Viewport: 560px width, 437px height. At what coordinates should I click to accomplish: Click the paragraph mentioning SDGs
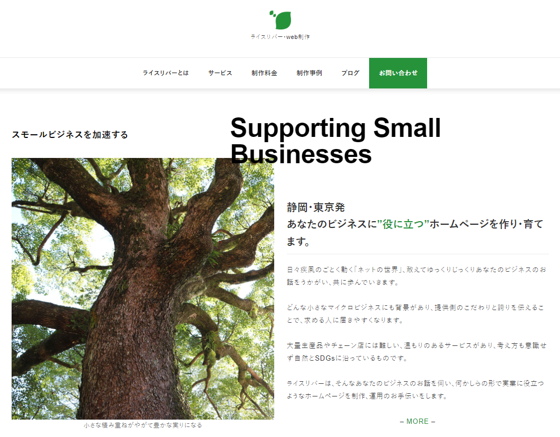pyautogui.click(x=417, y=351)
